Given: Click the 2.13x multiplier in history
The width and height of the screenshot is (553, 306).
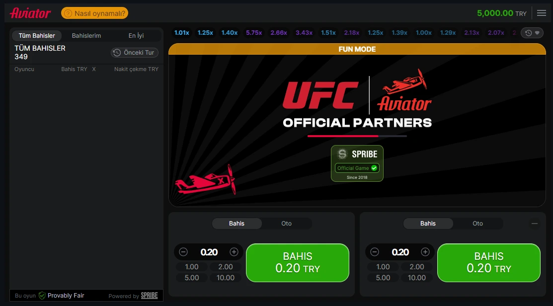Looking at the screenshot, I should click(472, 33).
